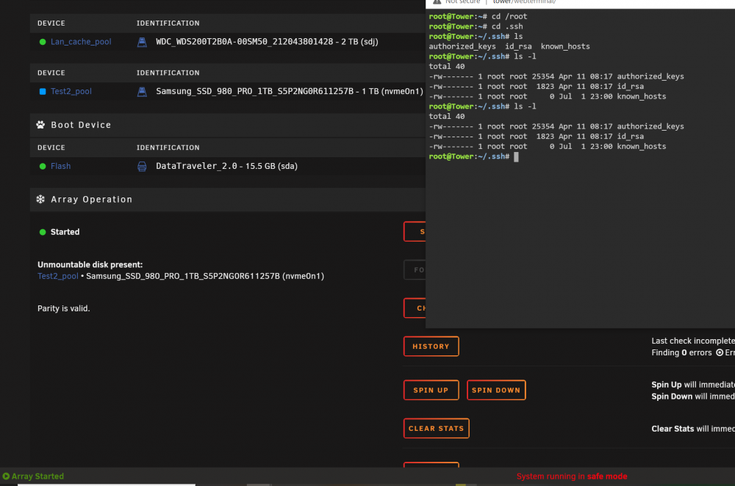Click the USB drive icon next to DataTraveler_2.0
Screen dimensions: 735x486
click(x=142, y=166)
